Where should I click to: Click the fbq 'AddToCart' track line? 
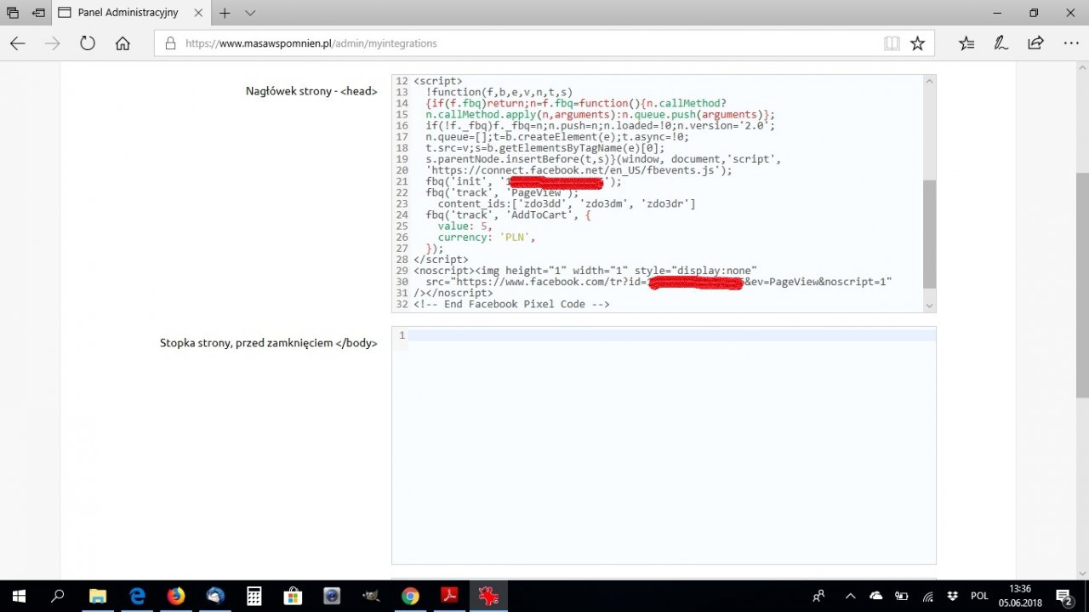click(x=508, y=215)
